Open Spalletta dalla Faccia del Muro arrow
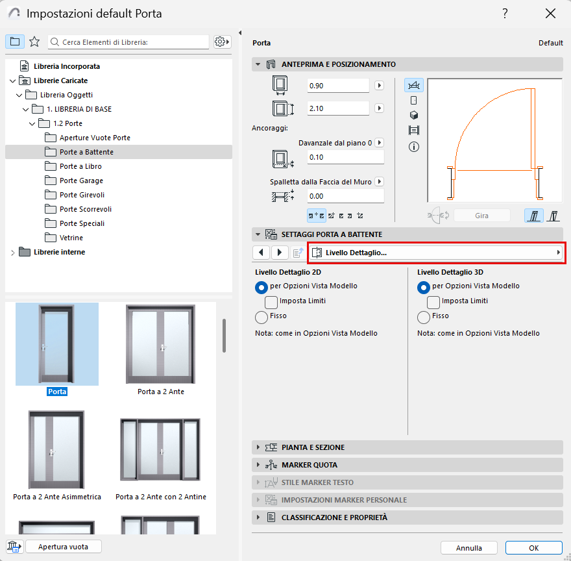571x561 pixels. (x=380, y=182)
